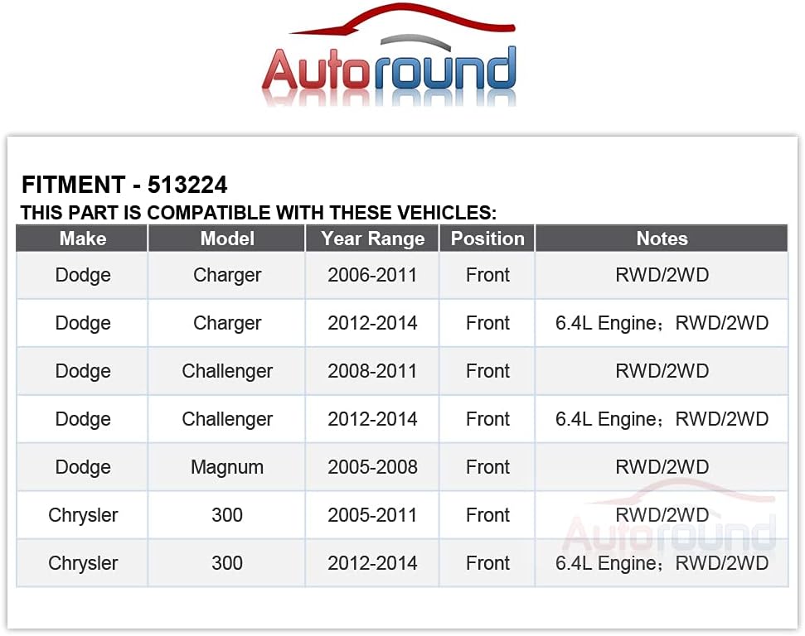Select the 2005-2011 year range cell
Image resolution: width=805 pixels, height=636 pixels.
click(x=372, y=515)
